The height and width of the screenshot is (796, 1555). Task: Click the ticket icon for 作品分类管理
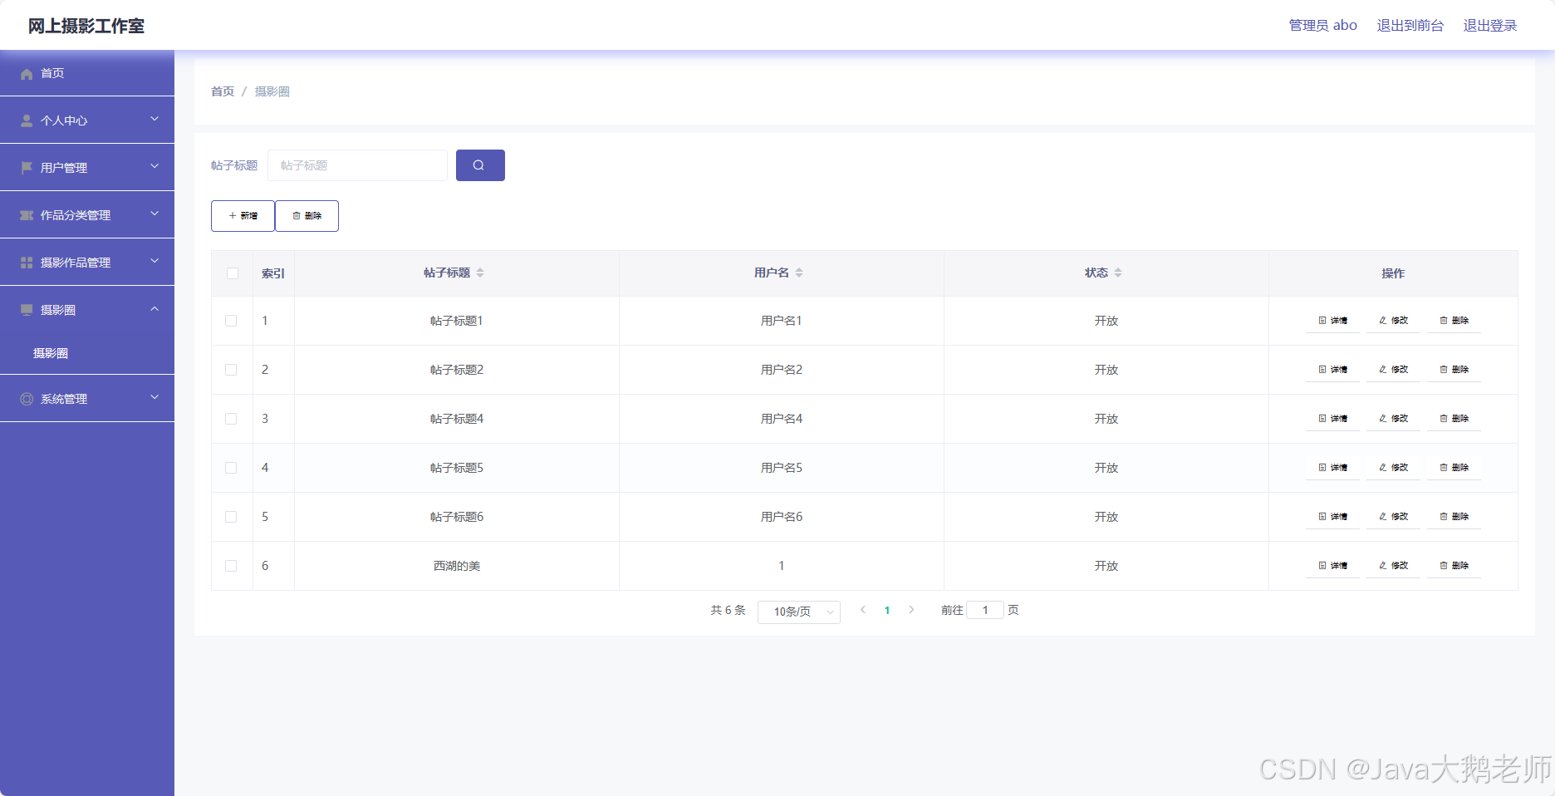click(x=27, y=216)
